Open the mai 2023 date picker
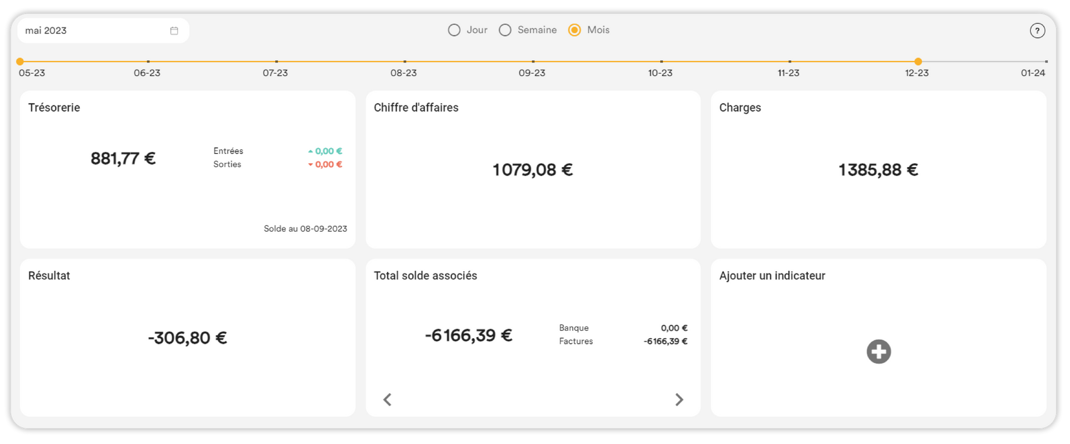Screen dimensions: 1070x444 95,31
